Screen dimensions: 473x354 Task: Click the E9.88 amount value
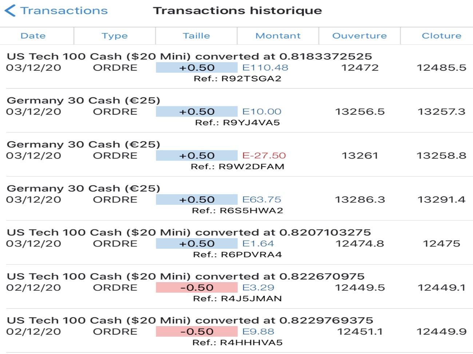click(258, 331)
